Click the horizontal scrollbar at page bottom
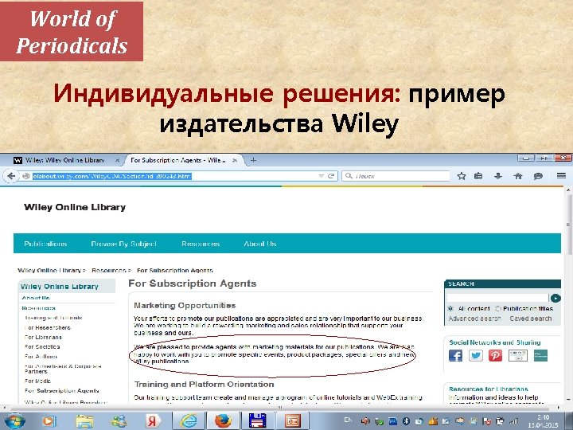 (x=282, y=408)
